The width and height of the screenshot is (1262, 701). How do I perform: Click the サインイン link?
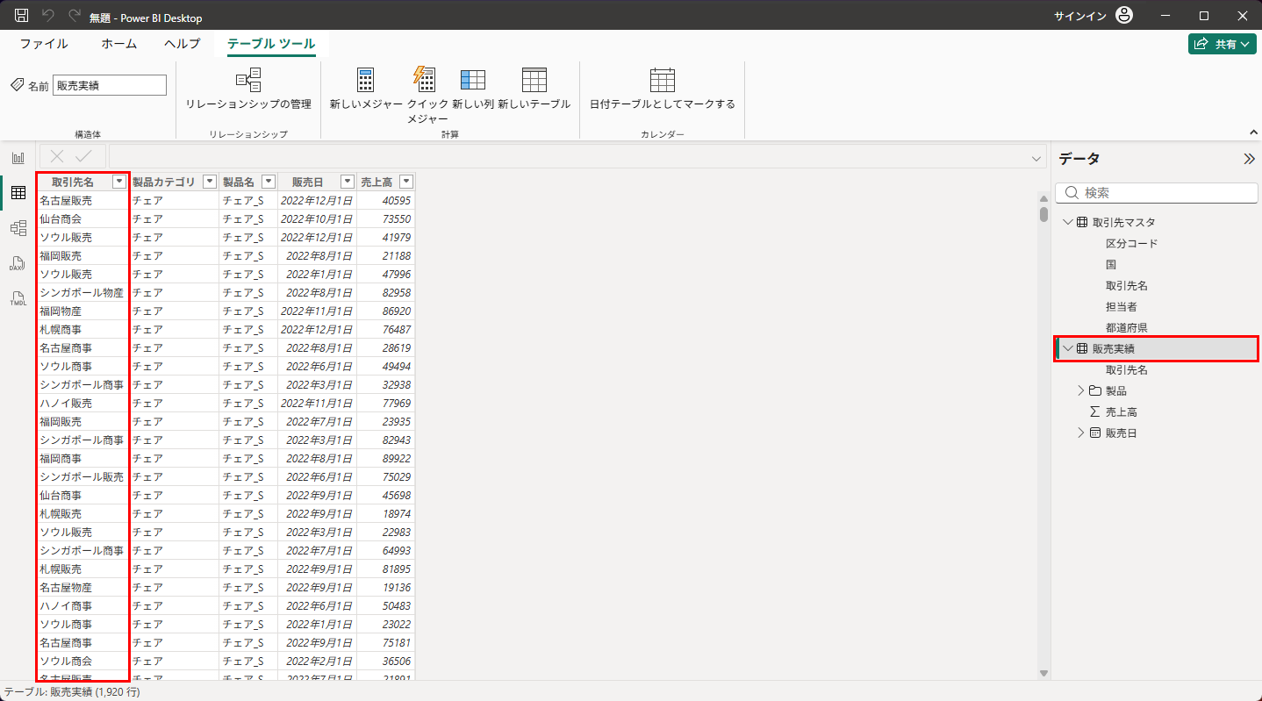pos(1081,16)
